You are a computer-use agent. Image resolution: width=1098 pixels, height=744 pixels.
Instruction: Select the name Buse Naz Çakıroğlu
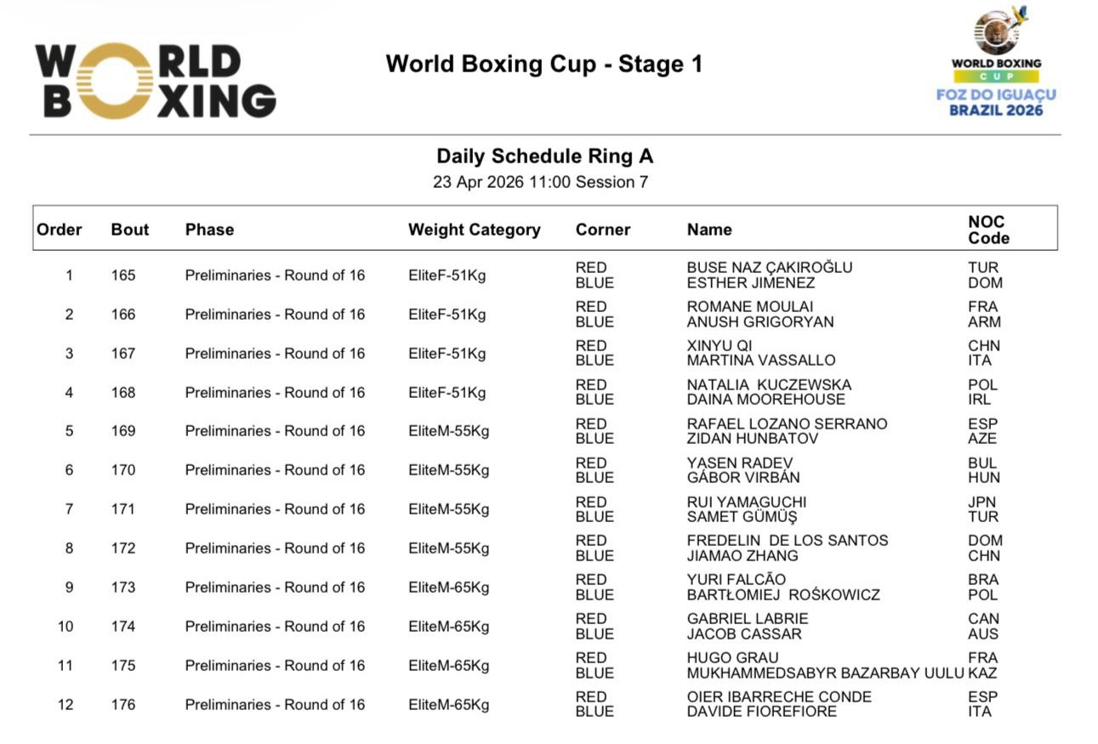769,268
